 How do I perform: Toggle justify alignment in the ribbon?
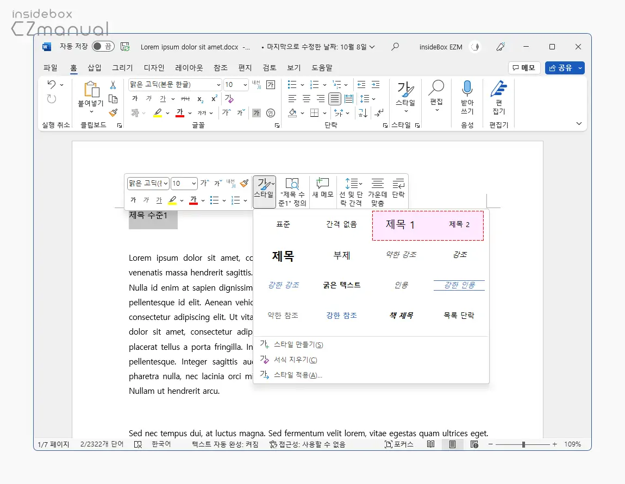tap(334, 99)
